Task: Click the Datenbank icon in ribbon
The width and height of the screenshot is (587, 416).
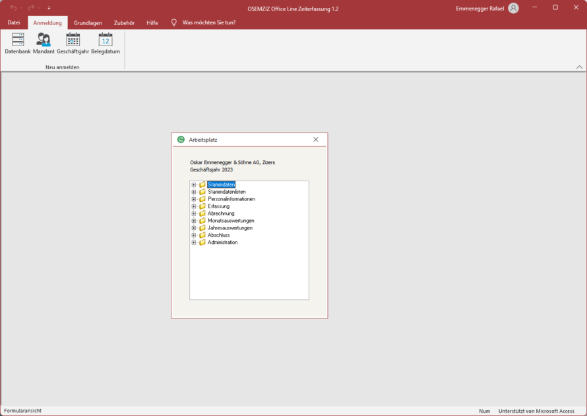Action: point(18,40)
